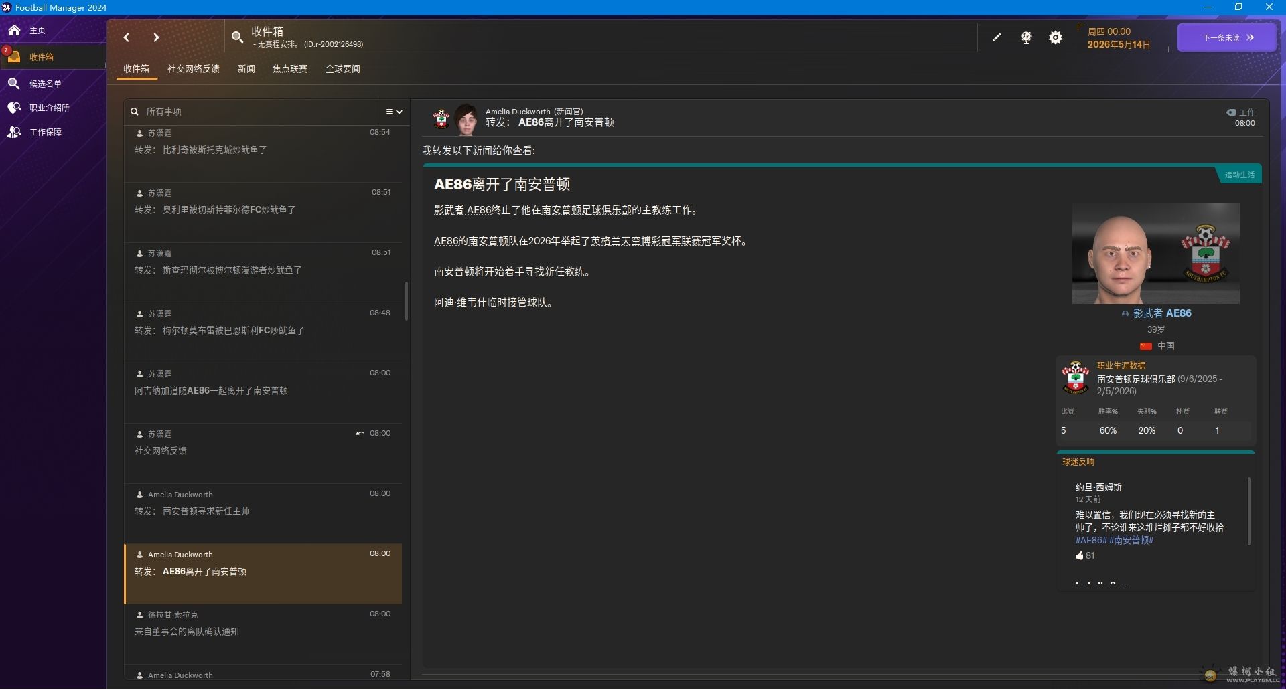
Task: Click the date display 2026年5月14日
Action: pyautogui.click(x=1119, y=44)
